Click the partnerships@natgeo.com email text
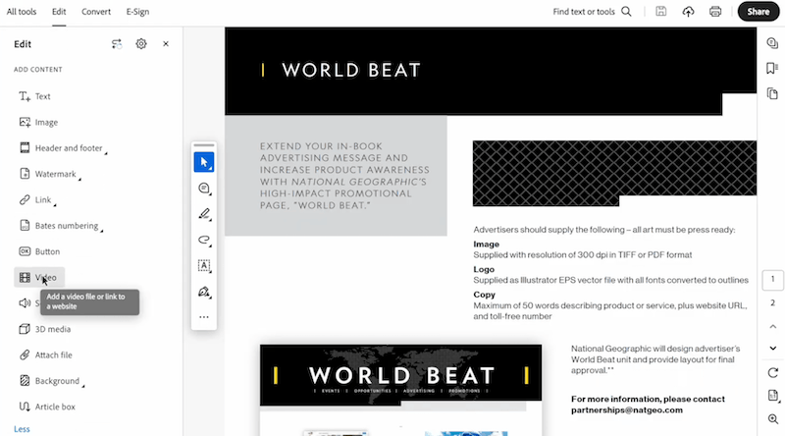The height and width of the screenshot is (436, 785). 627,409
